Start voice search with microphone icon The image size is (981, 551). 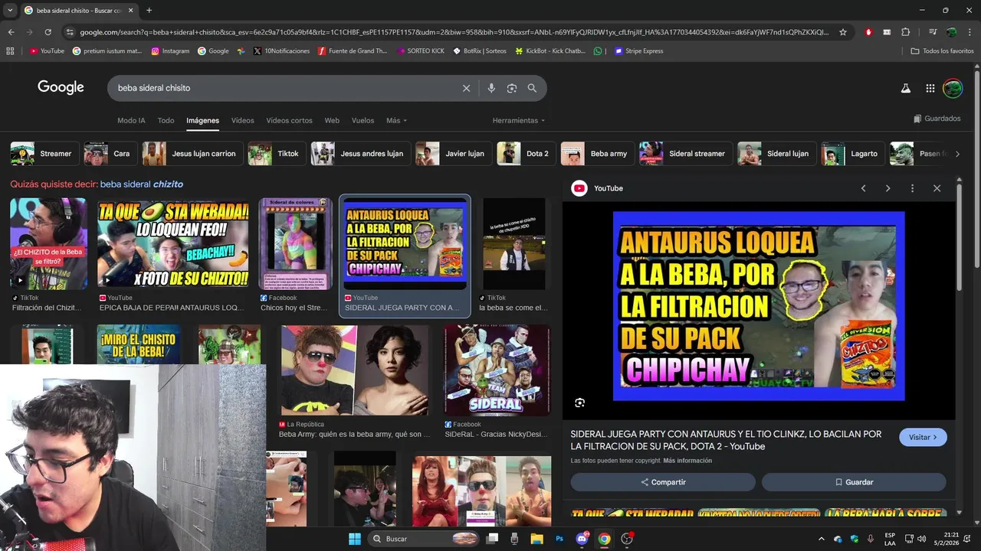click(491, 88)
